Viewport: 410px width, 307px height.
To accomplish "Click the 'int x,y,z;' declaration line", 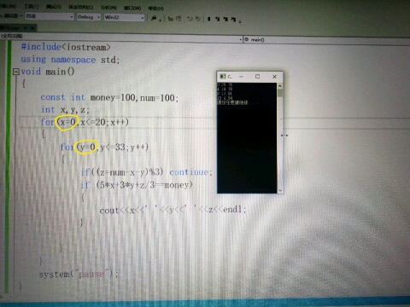I will point(65,110).
